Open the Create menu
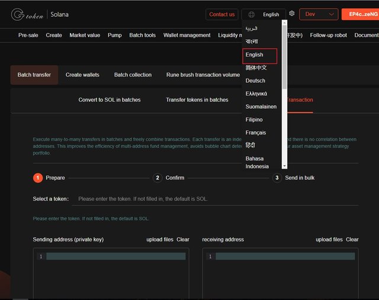The height and width of the screenshot is (300, 379). (54, 36)
